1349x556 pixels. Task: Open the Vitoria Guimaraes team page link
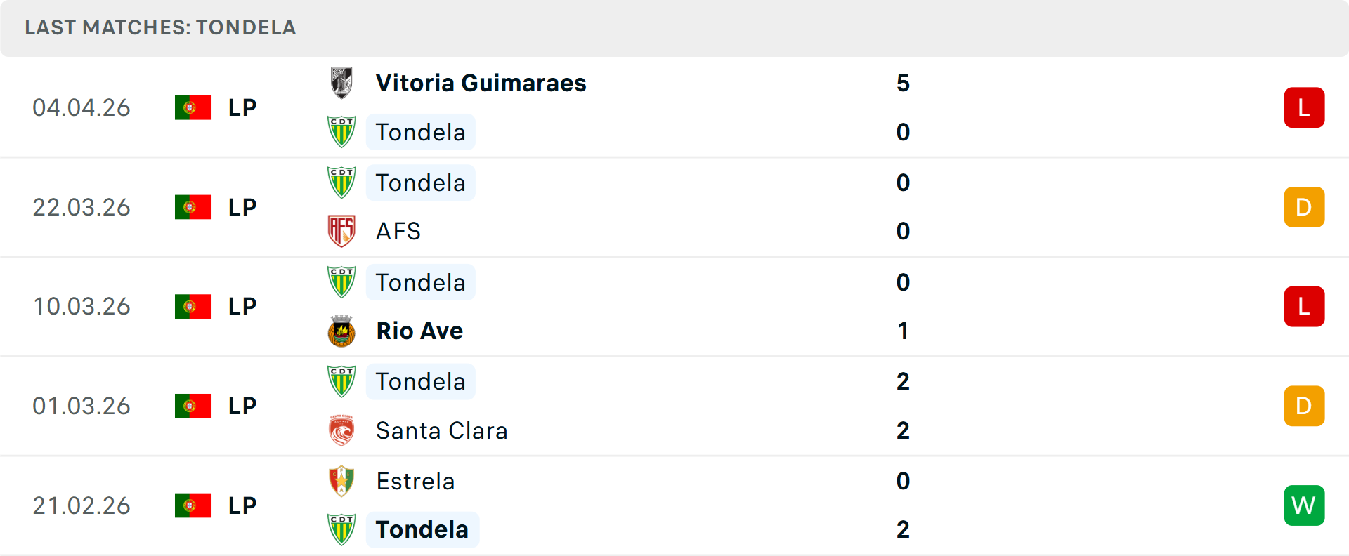coord(481,82)
